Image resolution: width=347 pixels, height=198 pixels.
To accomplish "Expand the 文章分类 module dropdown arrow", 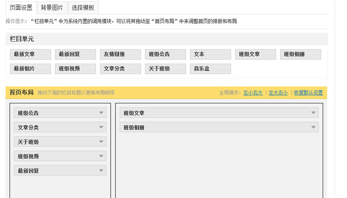I will pos(101,127).
